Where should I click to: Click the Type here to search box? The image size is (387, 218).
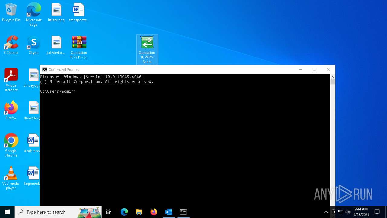(x=58, y=212)
